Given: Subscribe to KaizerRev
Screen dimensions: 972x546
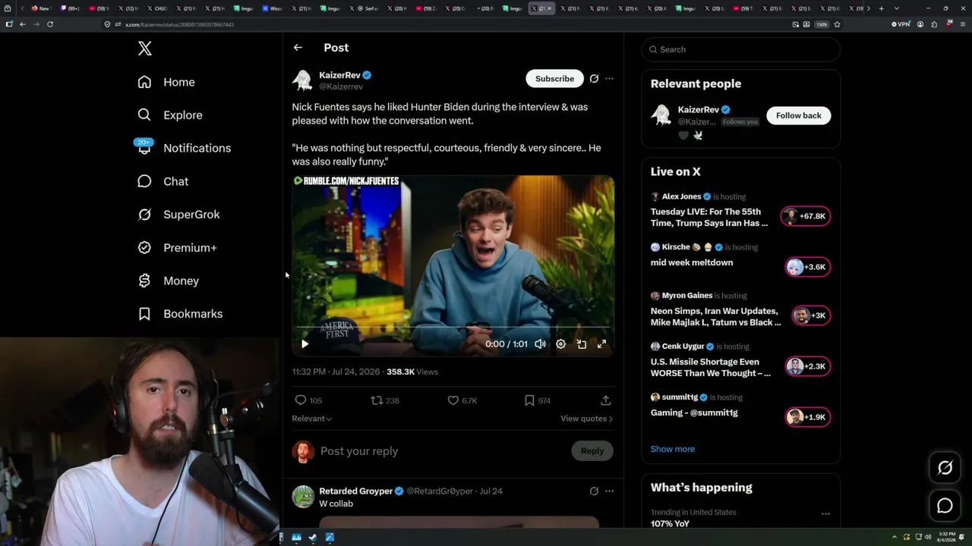Looking at the screenshot, I should [x=554, y=79].
